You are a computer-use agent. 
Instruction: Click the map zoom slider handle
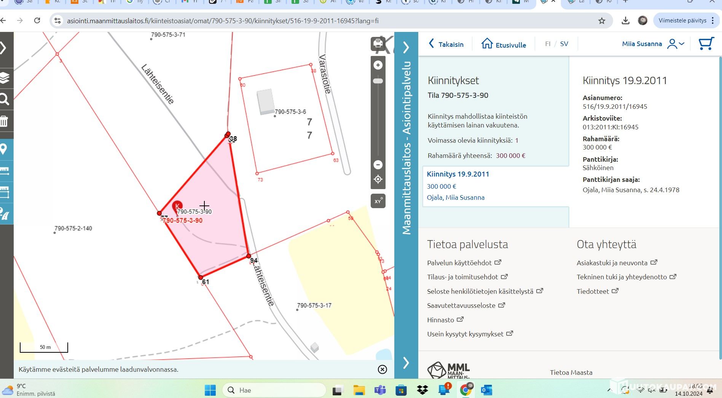pyautogui.click(x=378, y=81)
